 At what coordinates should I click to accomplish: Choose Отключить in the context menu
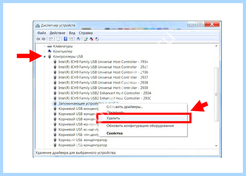click(143, 112)
